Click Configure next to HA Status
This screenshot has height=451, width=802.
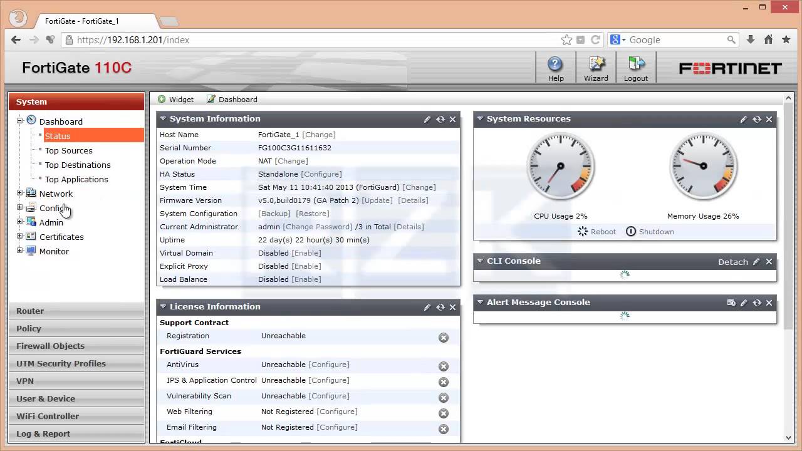[321, 174]
